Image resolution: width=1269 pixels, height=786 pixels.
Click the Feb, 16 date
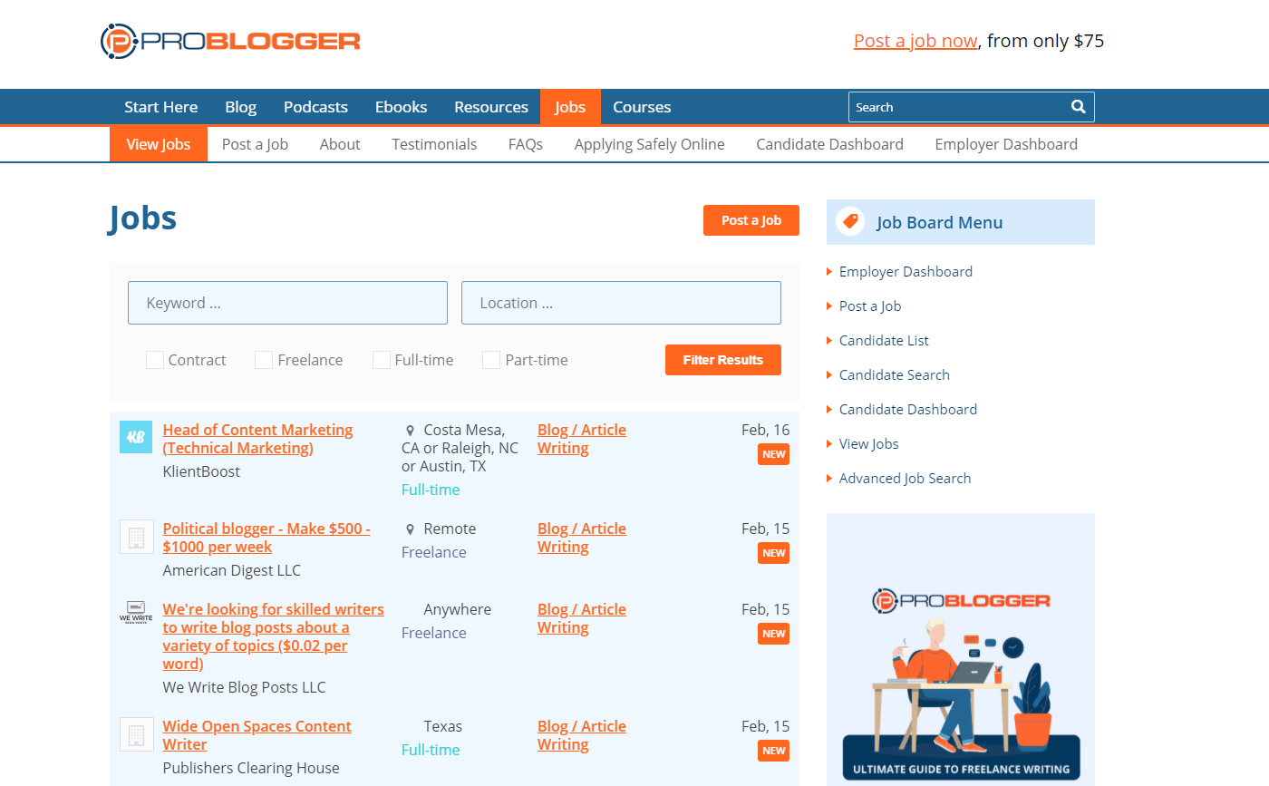766,430
